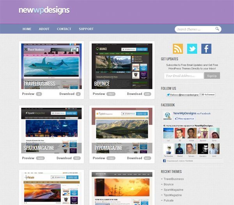Image resolution: width=234 pixels, height=205 pixels.
Task: Preview the TypoMagazine theme
Action: [x=99, y=158]
